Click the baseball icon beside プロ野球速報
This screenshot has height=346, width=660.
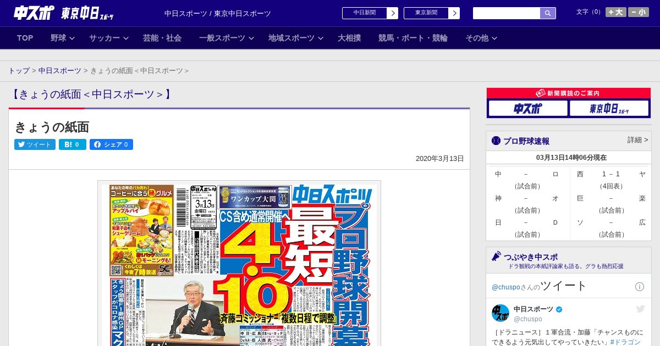496,141
